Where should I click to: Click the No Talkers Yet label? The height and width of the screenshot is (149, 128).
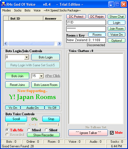tap(96, 127)
